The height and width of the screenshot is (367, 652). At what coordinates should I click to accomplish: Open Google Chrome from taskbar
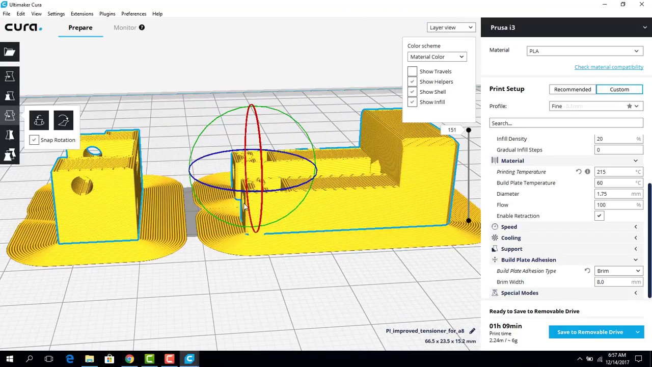point(129,359)
